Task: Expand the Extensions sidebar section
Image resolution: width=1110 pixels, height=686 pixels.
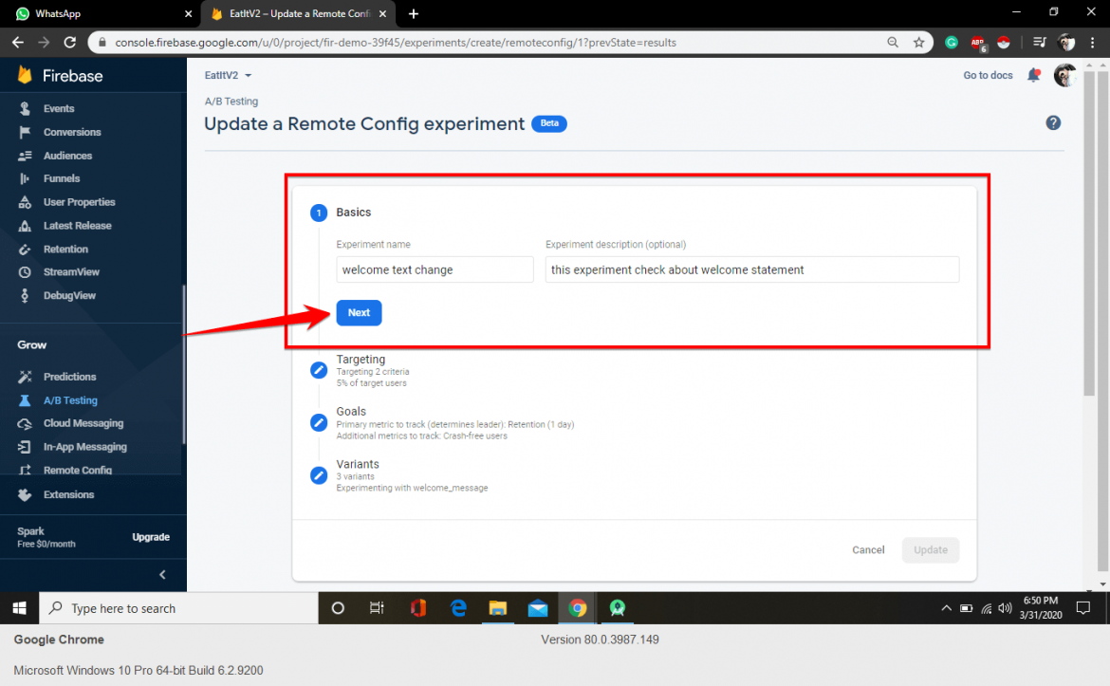Action: pos(68,494)
